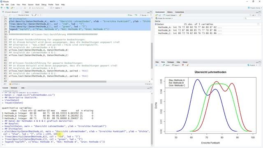Viewport: 263px width, 148px height.
Task: Switch to the Viewer tab
Action: coord(185,62)
